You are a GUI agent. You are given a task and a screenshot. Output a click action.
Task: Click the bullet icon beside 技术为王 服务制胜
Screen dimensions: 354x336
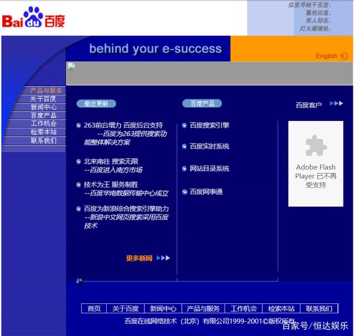tap(79, 185)
